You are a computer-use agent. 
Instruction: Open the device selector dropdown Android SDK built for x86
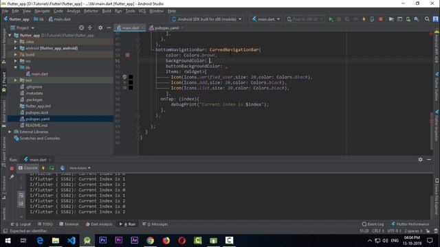coord(207,19)
